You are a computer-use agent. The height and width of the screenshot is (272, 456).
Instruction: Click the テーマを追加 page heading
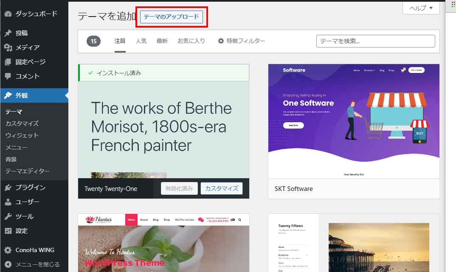[x=107, y=16]
